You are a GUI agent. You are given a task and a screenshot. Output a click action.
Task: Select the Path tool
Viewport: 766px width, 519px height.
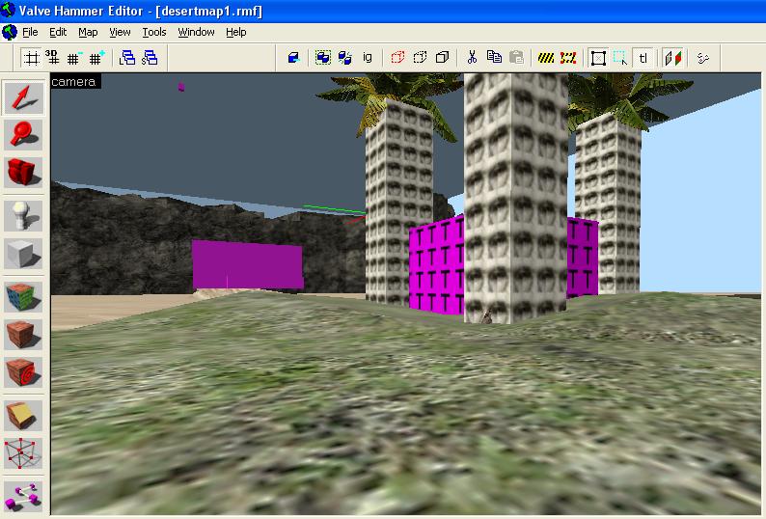(x=23, y=496)
